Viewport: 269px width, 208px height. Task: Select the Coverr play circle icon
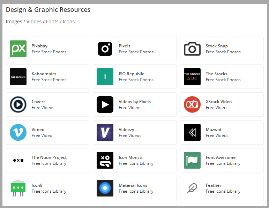pyautogui.click(x=18, y=105)
